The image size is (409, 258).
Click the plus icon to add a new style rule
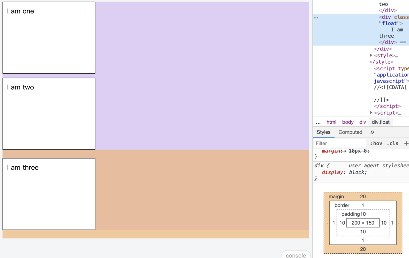(406, 144)
